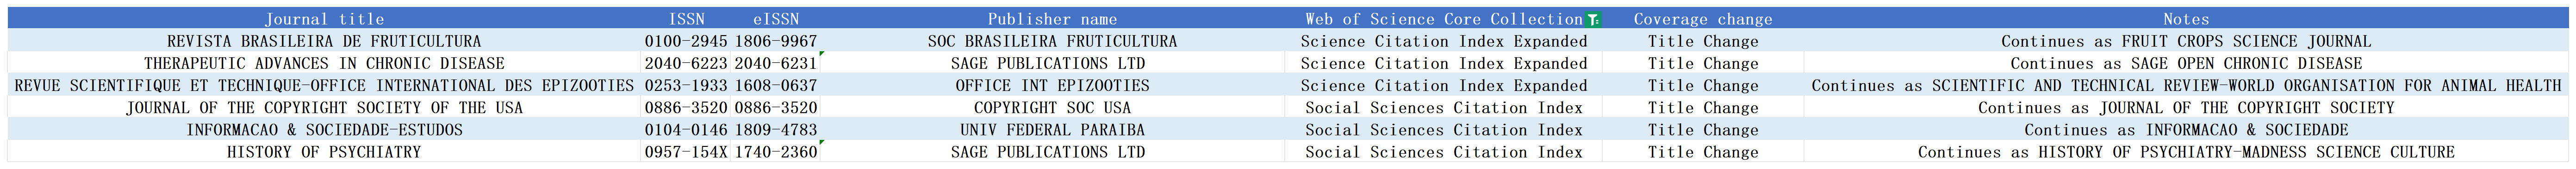The height and width of the screenshot is (169, 2576).
Task: Select the COPYRIGHT SOC USA publisher cell
Action: pos(1052,108)
